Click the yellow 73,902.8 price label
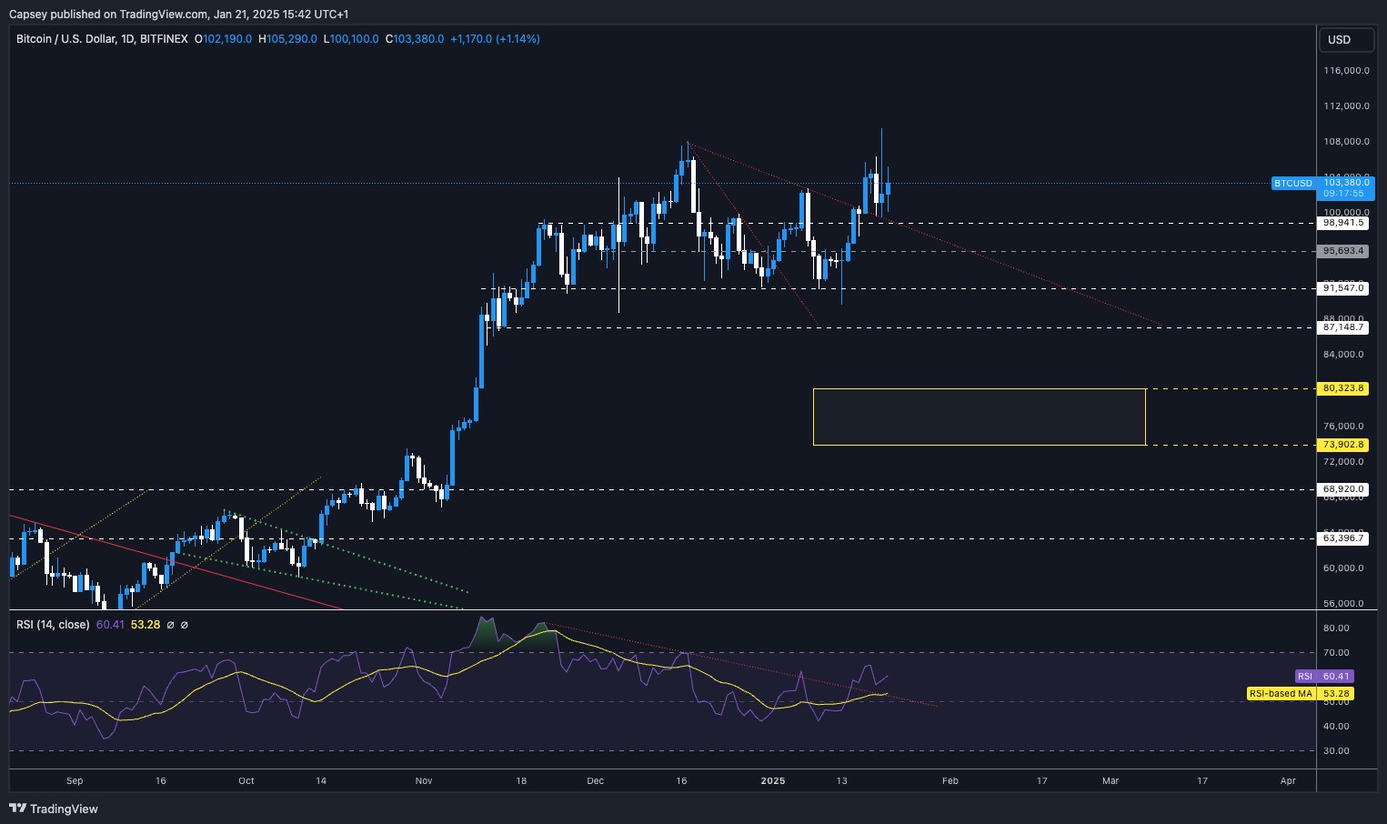Viewport: 1387px width, 824px height. pyautogui.click(x=1342, y=445)
